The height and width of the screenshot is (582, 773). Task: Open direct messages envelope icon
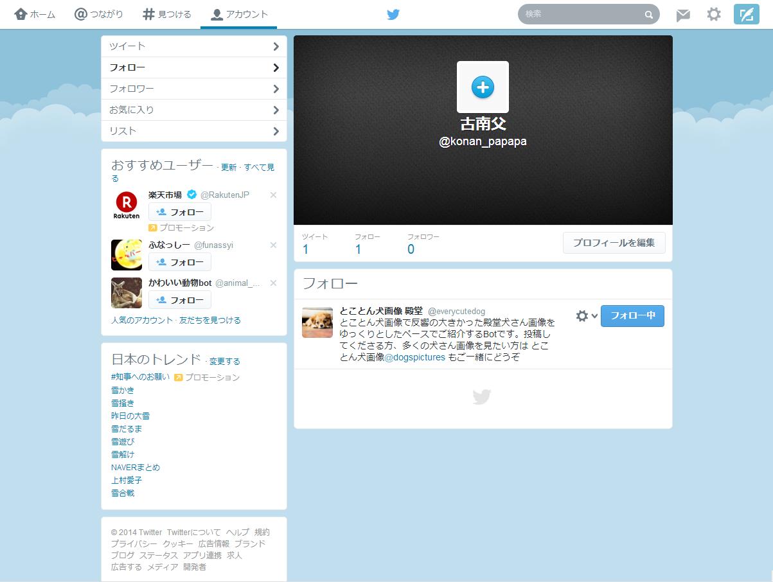683,15
